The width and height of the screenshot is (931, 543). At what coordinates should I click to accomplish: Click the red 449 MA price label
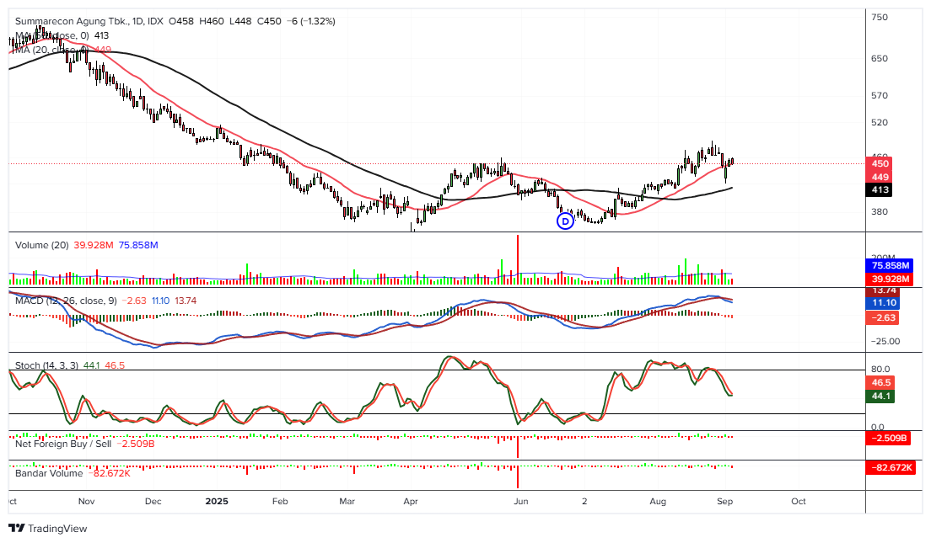pyautogui.click(x=880, y=177)
